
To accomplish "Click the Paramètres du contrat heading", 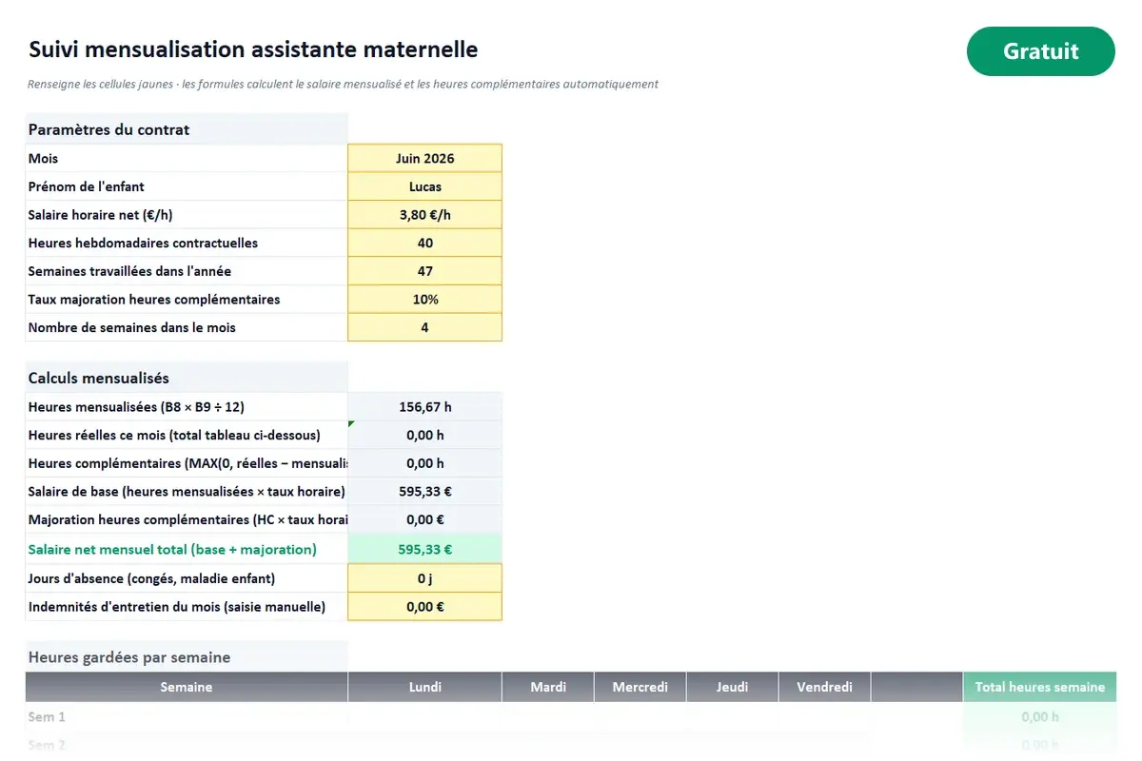I will (108, 129).
